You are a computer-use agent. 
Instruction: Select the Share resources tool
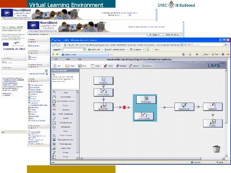64,144
